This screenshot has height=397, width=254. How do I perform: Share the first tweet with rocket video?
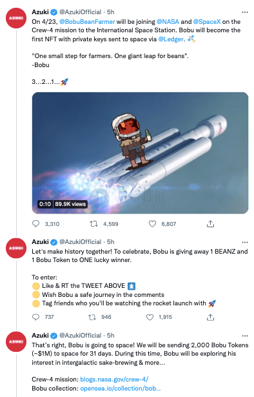[210, 223]
